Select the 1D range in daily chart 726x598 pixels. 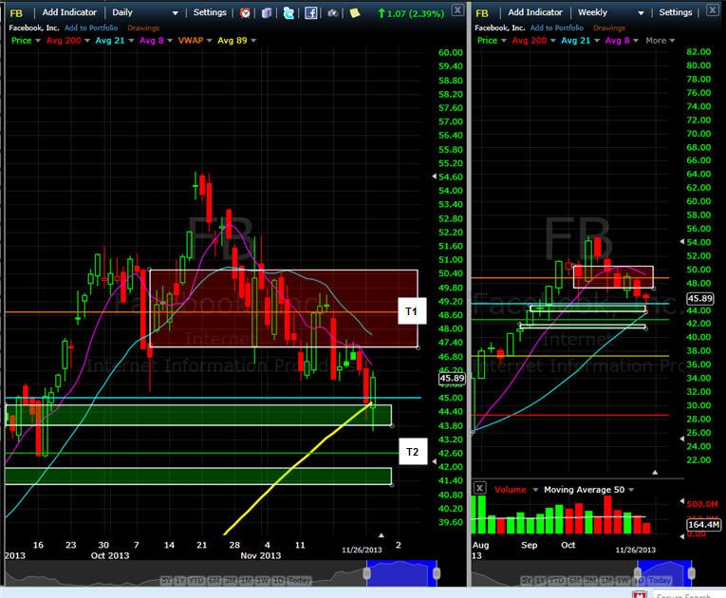click(278, 580)
